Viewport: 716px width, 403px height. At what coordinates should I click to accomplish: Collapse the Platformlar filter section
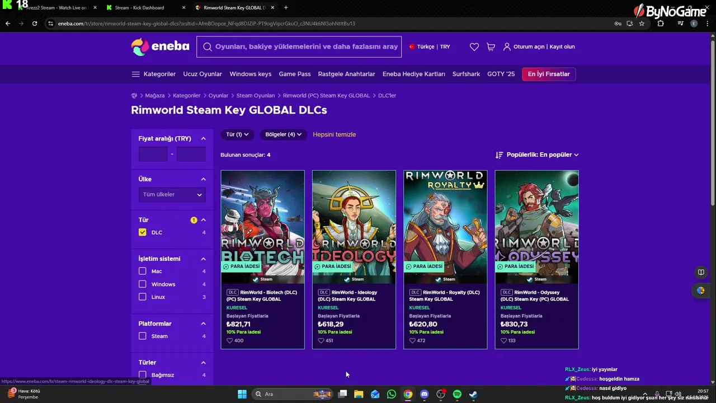(x=203, y=324)
